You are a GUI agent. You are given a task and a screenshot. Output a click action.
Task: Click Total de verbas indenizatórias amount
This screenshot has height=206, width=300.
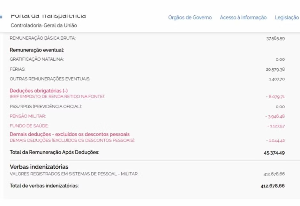coord(272,186)
